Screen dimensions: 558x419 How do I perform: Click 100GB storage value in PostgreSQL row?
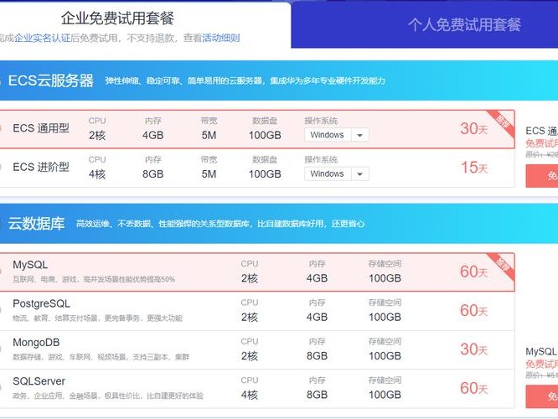[x=385, y=318]
